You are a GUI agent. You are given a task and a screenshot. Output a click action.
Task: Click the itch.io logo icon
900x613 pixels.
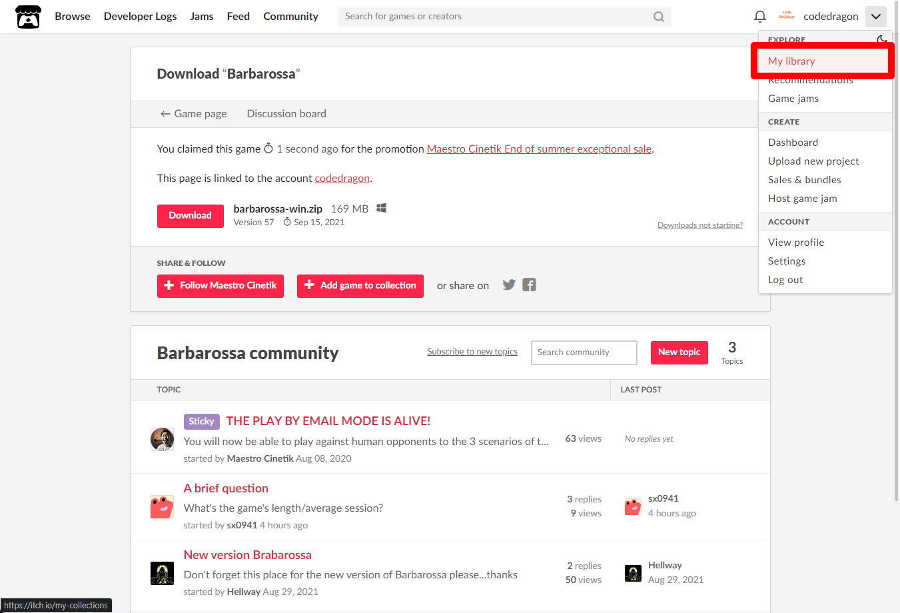tap(28, 17)
